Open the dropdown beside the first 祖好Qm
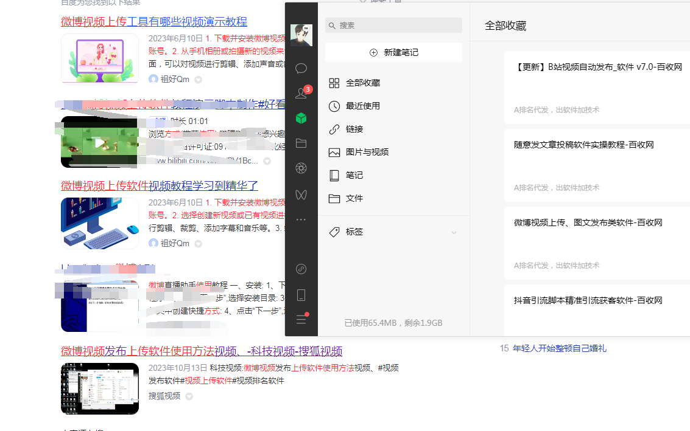 [199, 80]
